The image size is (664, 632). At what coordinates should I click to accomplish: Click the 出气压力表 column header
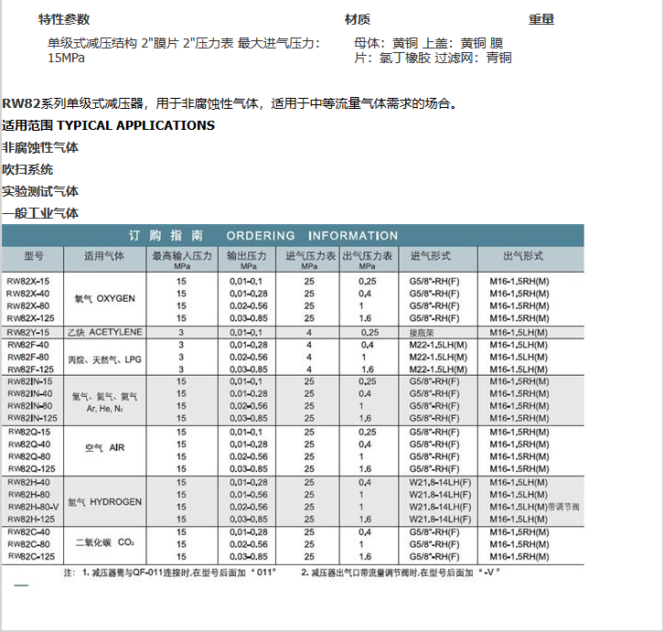click(367, 259)
